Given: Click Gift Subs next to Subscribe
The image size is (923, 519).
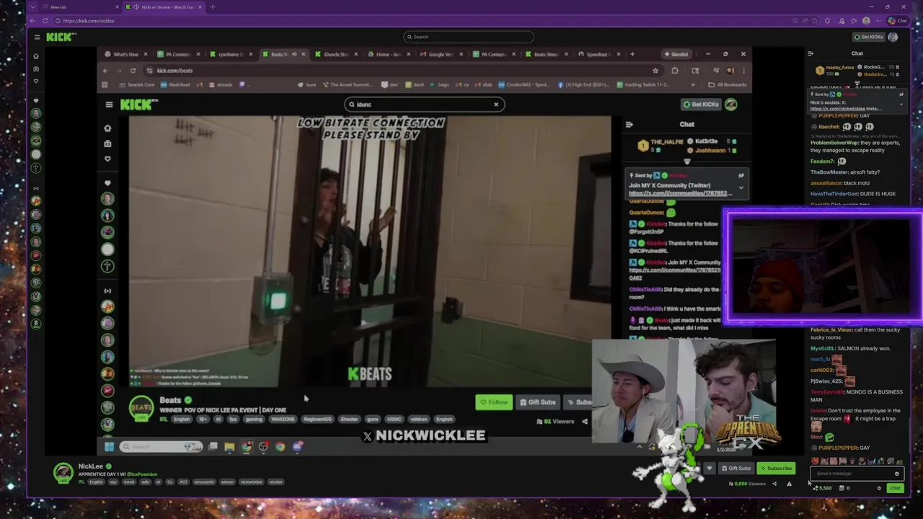Looking at the screenshot, I should coord(736,469).
